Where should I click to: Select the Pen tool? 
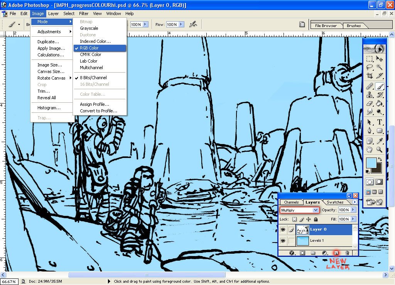tap(370, 131)
